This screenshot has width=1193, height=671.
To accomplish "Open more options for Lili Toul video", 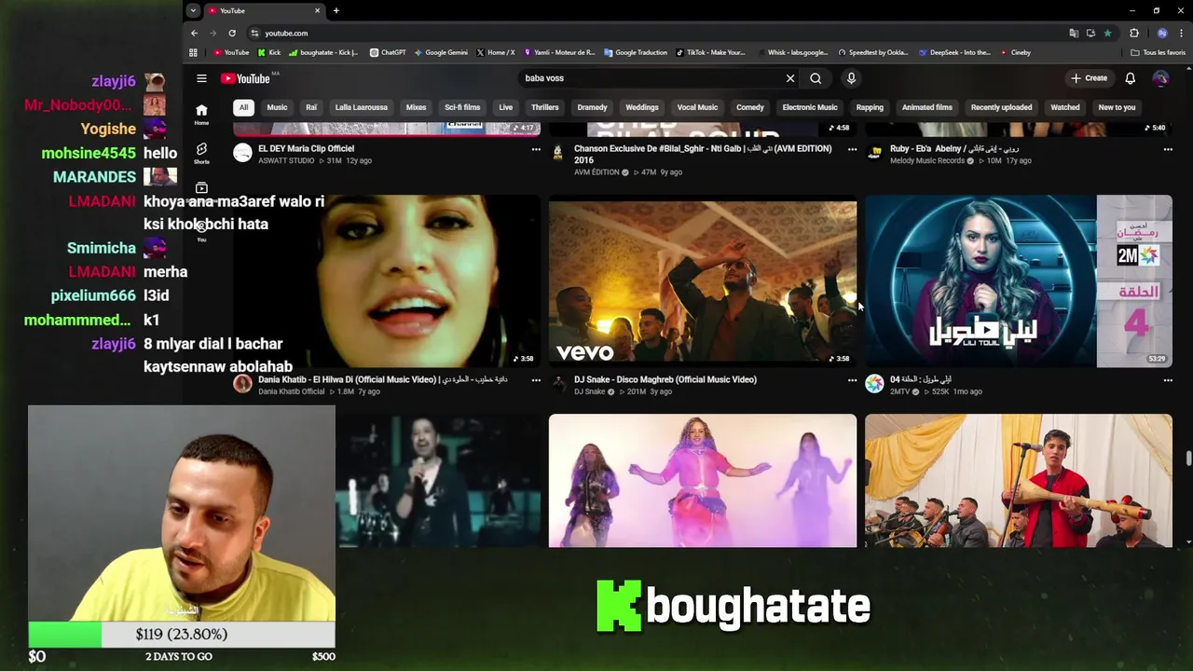I will coord(1168,380).
